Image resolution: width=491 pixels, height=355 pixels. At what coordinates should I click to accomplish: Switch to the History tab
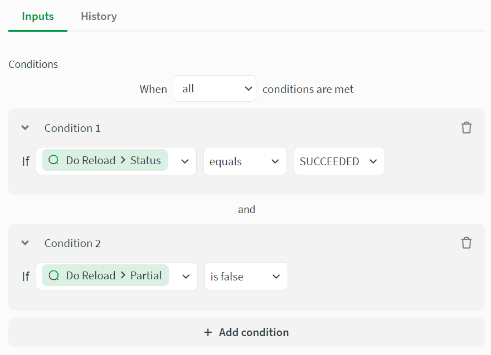(x=98, y=16)
